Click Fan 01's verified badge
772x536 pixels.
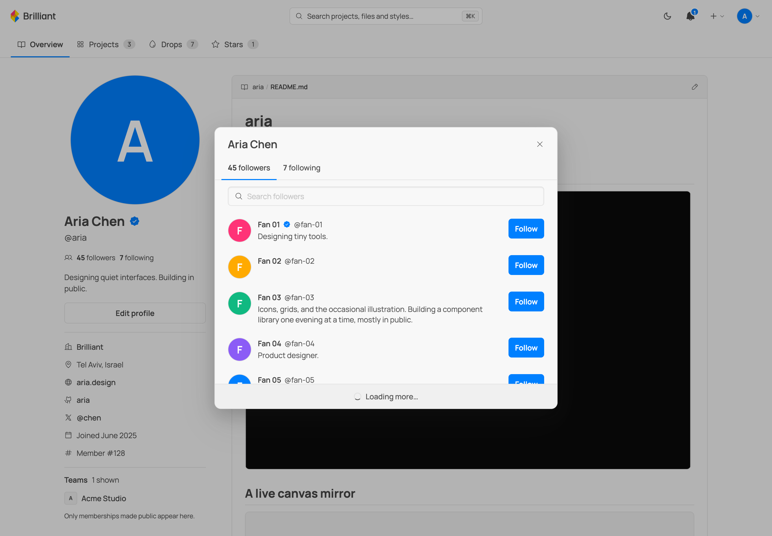click(287, 224)
